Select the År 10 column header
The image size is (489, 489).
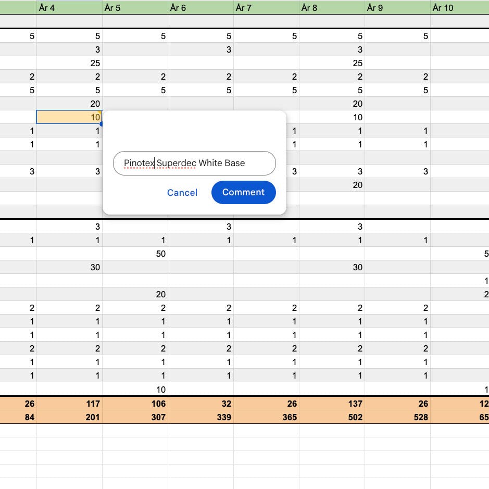pos(460,8)
